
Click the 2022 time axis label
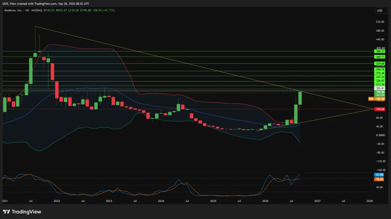pyautogui.click(x=57, y=201)
